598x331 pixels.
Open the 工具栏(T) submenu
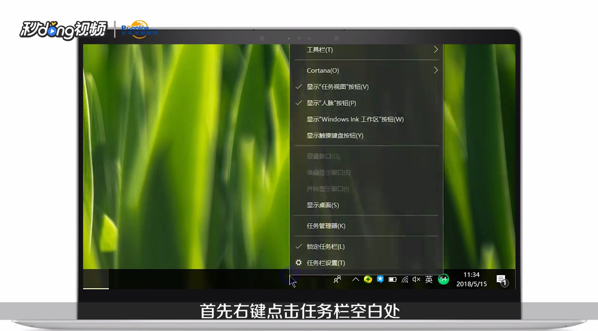click(366, 50)
